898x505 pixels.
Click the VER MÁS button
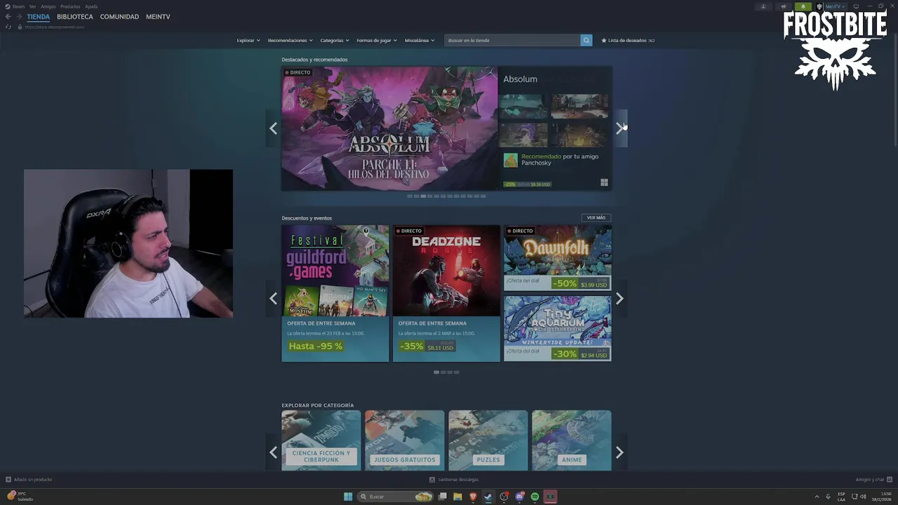point(596,217)
